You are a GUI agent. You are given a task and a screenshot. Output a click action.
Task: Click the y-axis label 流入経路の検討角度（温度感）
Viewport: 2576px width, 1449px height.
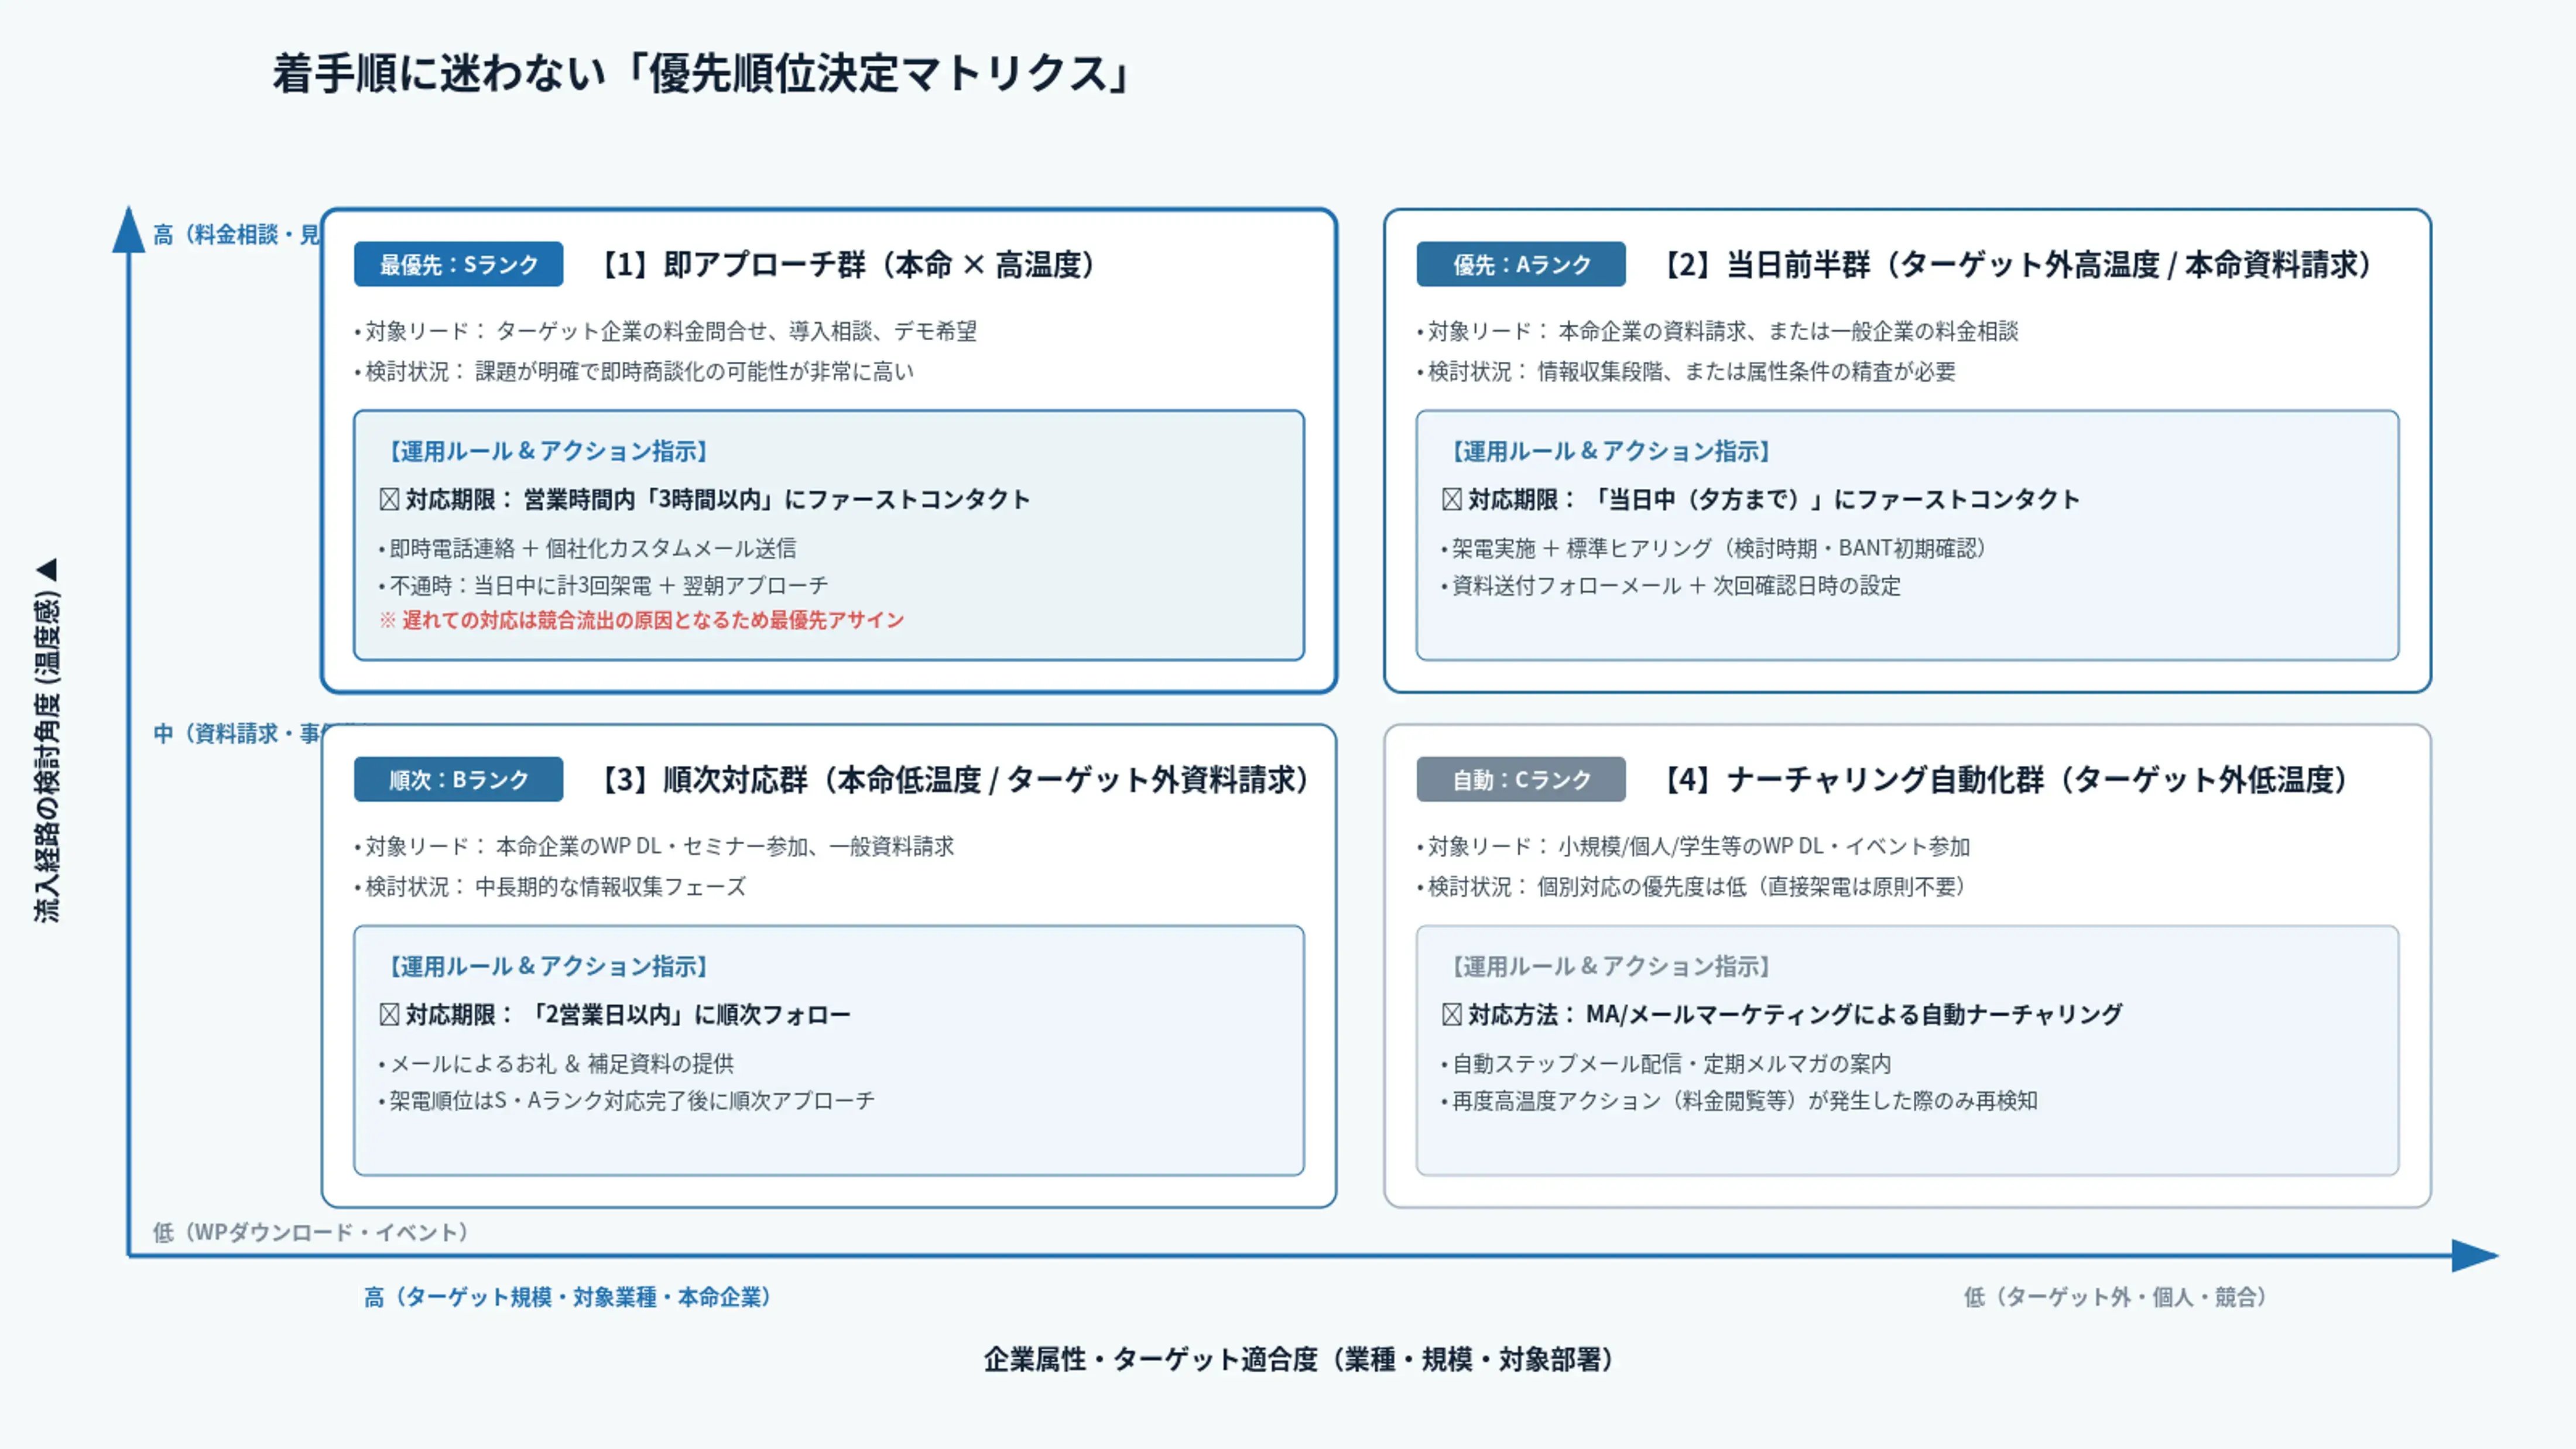47,740
